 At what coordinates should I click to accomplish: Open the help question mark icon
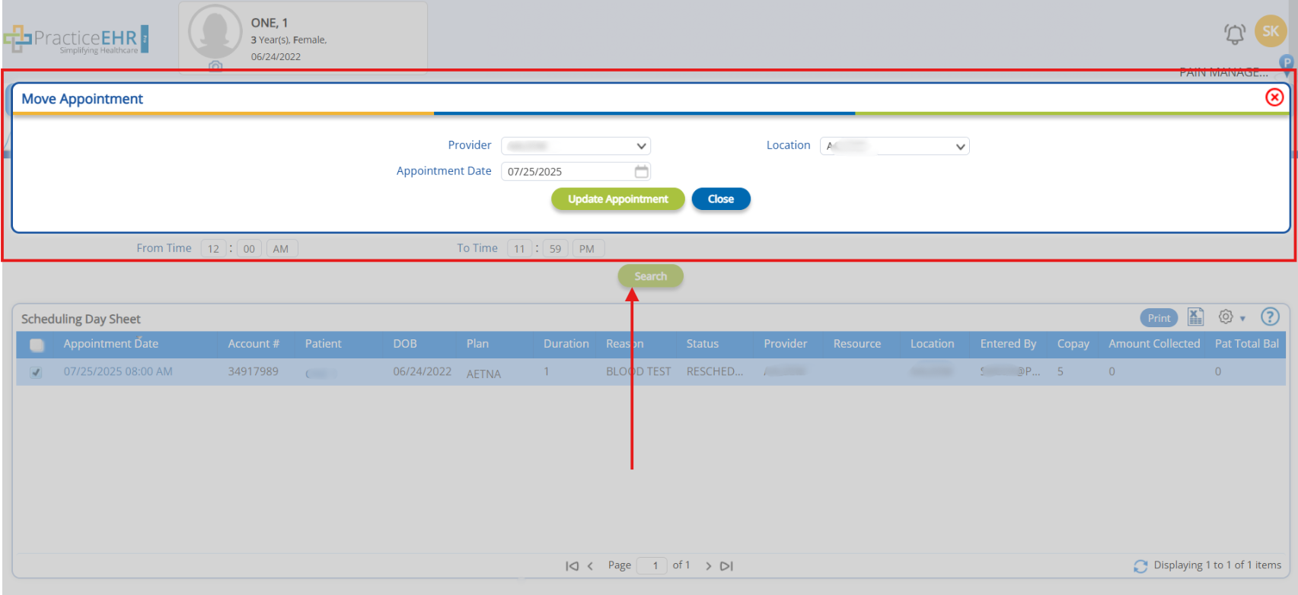pos(1269,317)
